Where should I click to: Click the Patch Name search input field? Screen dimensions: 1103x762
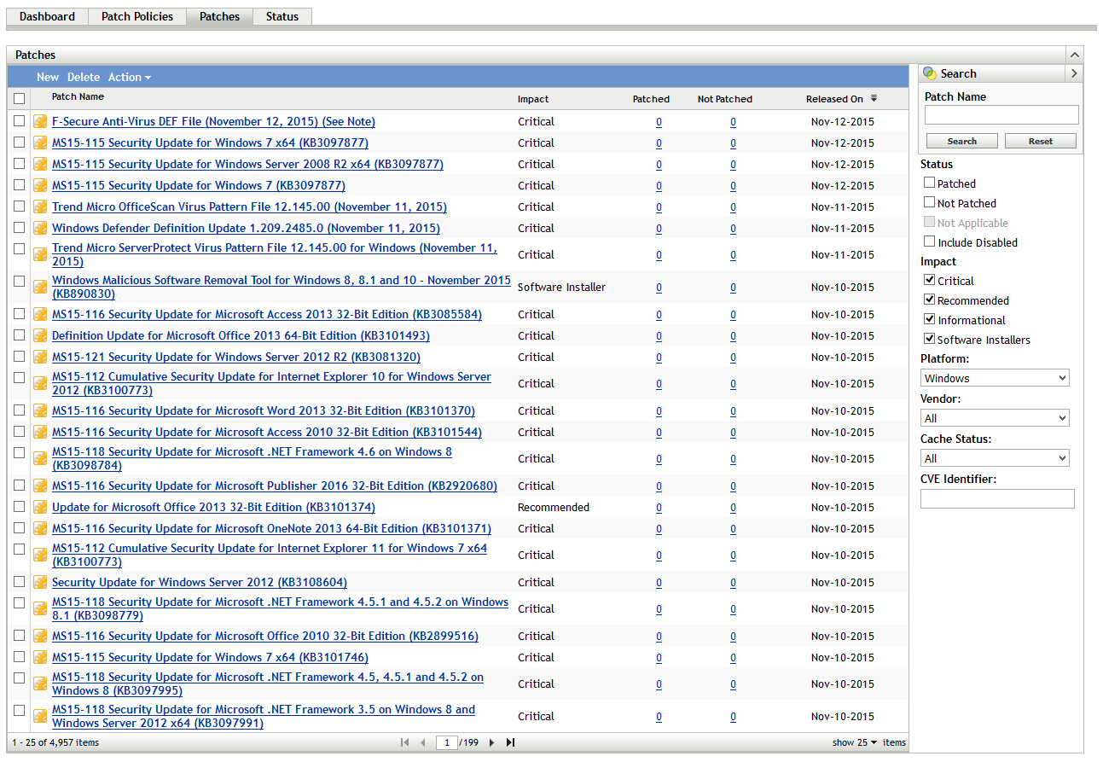pos(1001,114)
